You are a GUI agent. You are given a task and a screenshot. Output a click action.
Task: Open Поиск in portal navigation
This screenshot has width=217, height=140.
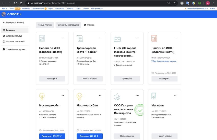coord(78,9)
